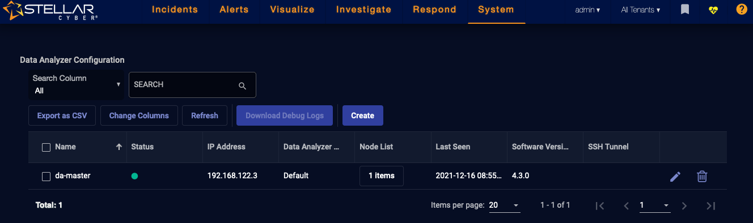
Task: Click the green status indicator for da-master
Action: [134, 176]
